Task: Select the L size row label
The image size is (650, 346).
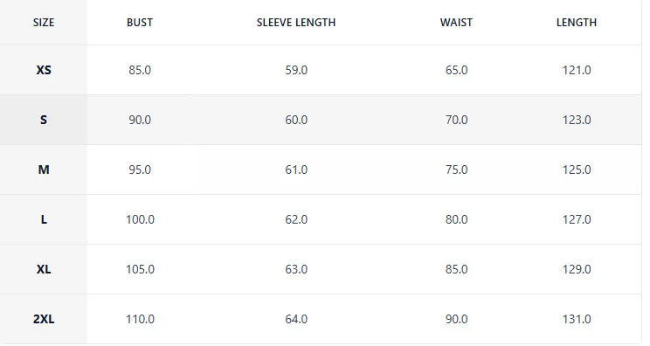Action: 44,219
